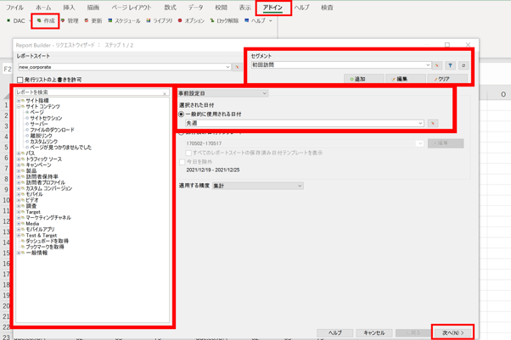511x340 pixels.
Task: Check 発行リストの上書きを許可 checkbox
Action: click(x=20, y=80)
